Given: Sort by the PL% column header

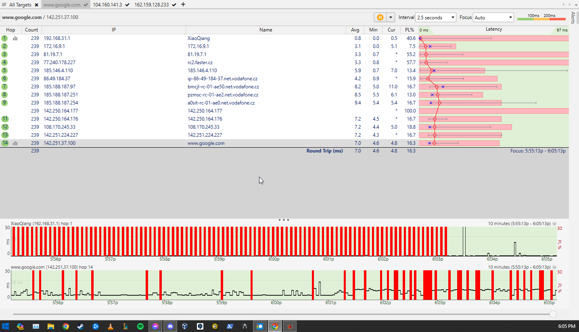Looking at the screenshot, I should click(x=409, y=30).
